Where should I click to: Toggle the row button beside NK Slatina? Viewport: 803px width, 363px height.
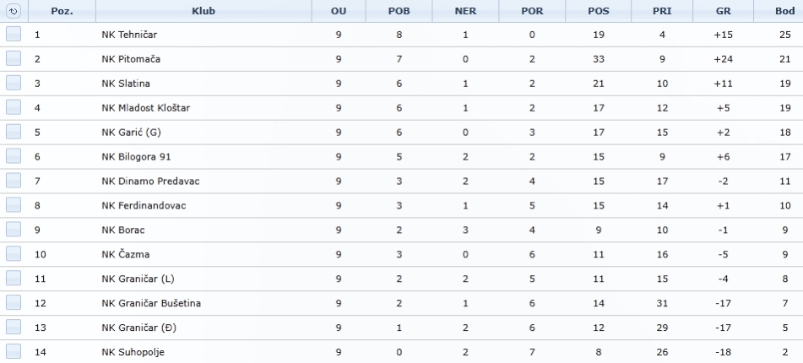[14, 83]
